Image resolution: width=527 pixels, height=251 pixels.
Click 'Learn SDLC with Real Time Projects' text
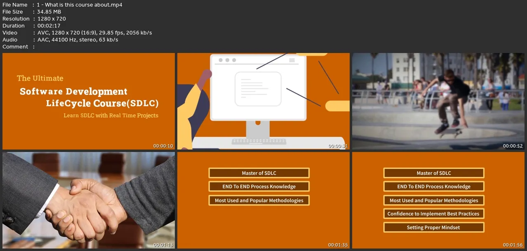point(111,115)
